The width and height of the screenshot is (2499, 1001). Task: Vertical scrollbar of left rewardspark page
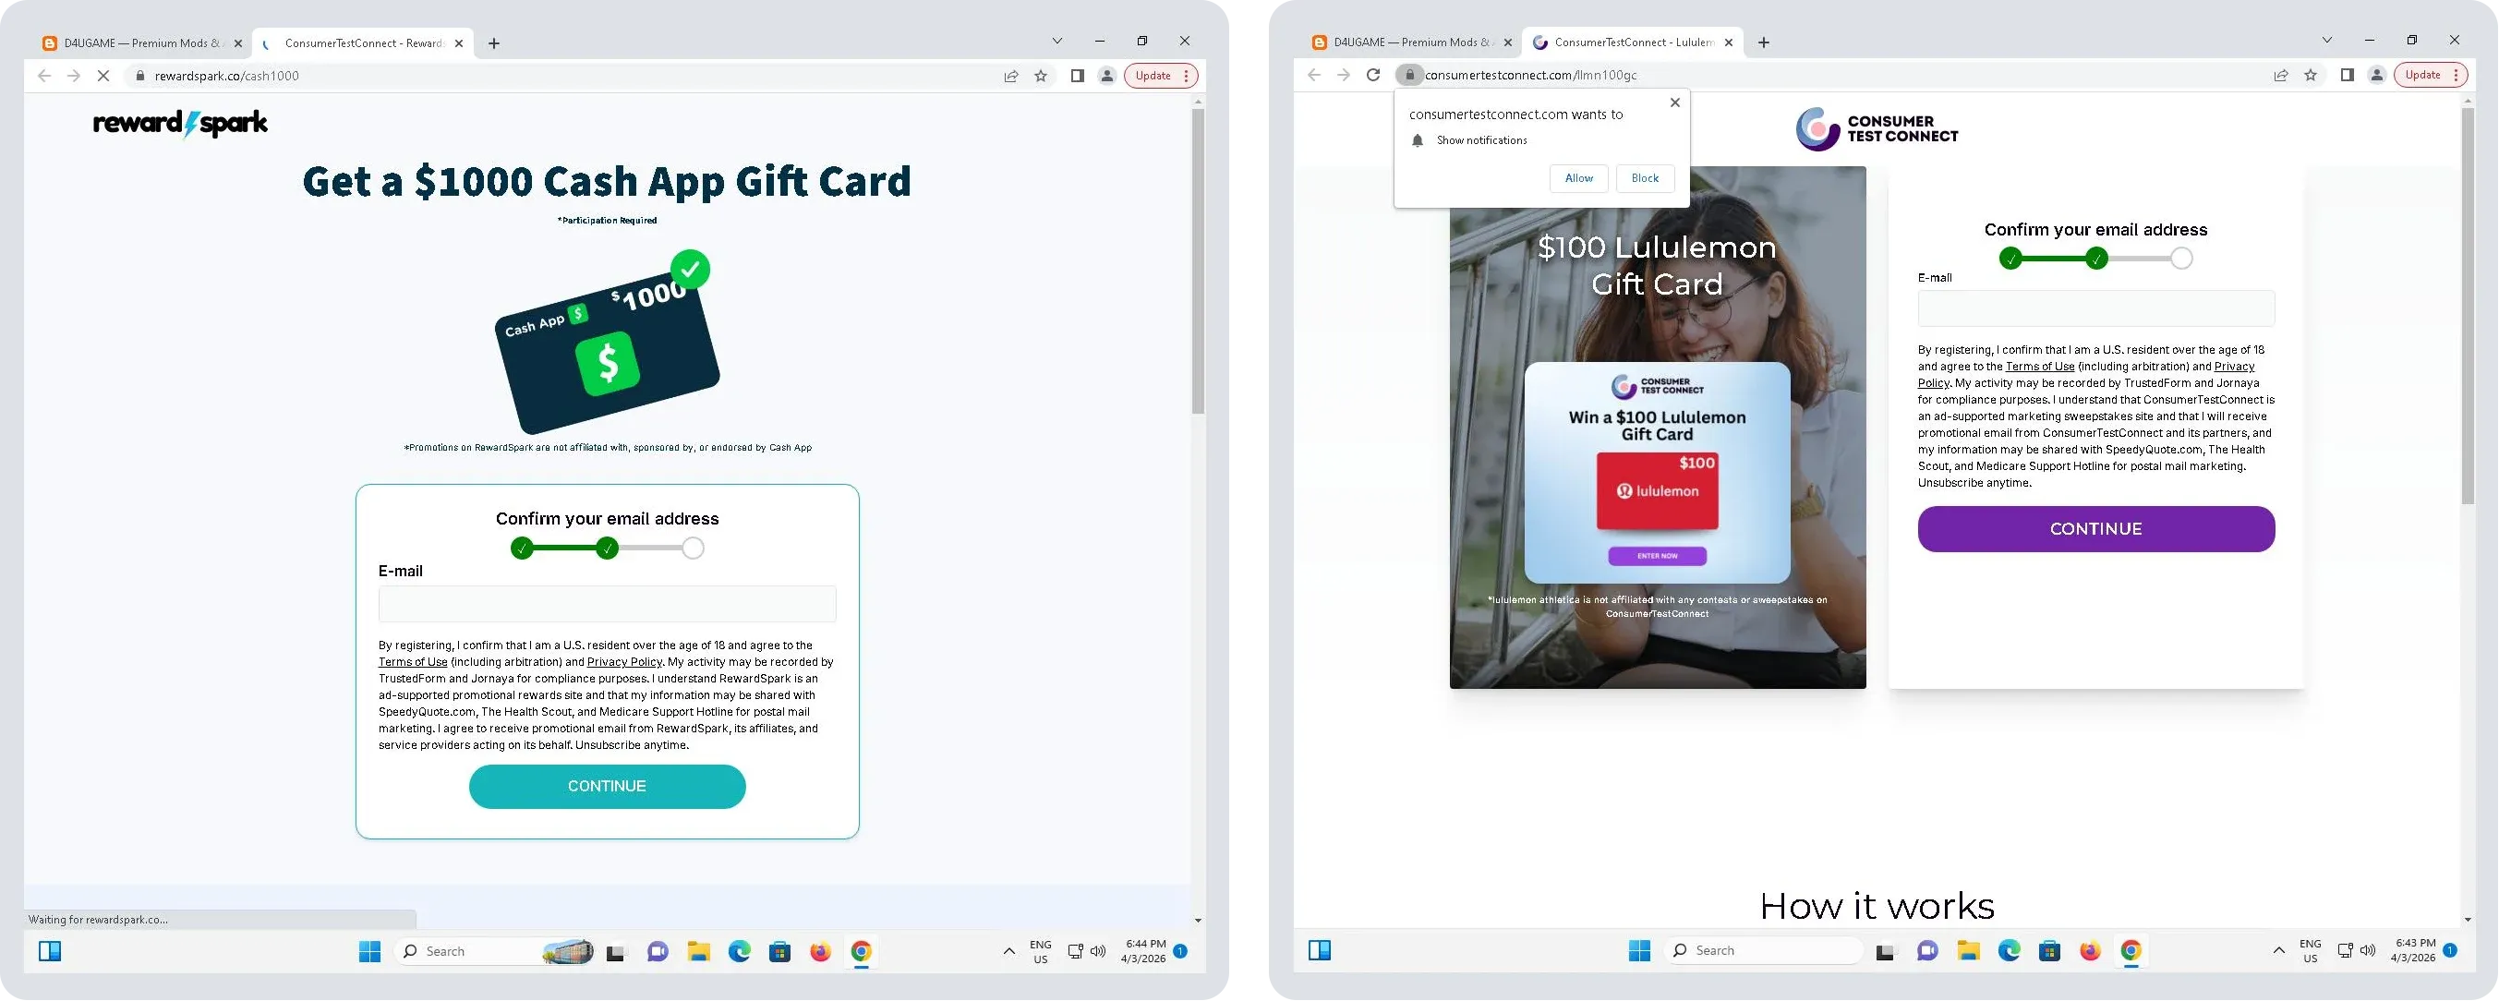pos(1198,262)
